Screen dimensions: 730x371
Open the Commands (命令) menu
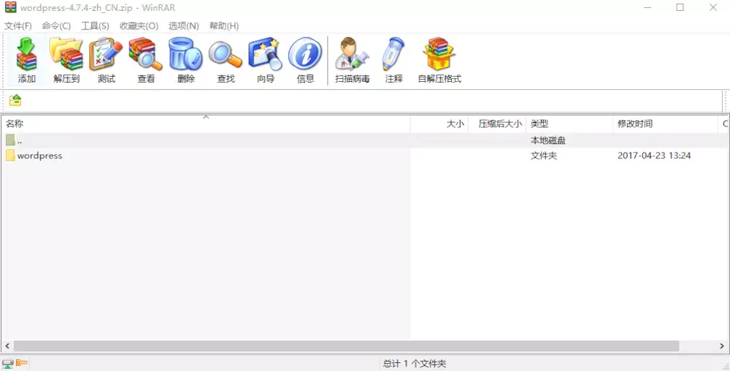click(56, 26)
